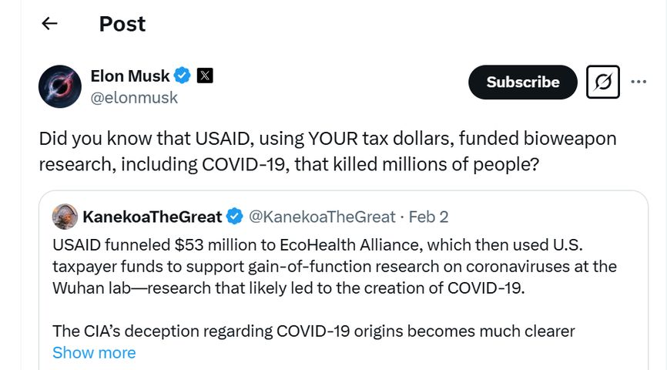The image size is (667, 370).
Task: Open the Elon Musk display name link
Action: pos(129,76)
